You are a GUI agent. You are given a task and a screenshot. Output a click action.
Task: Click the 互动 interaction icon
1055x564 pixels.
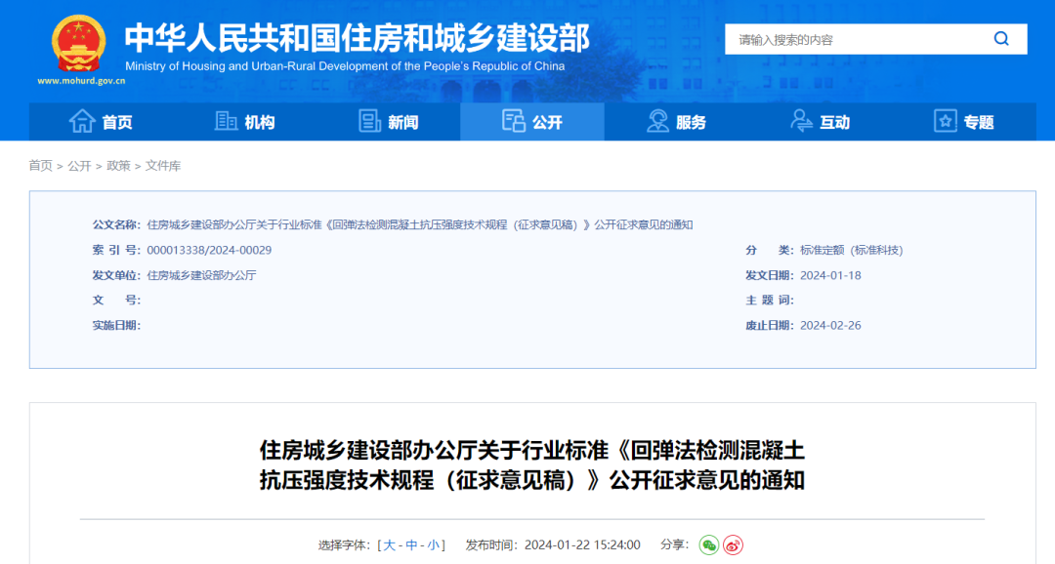802,121
